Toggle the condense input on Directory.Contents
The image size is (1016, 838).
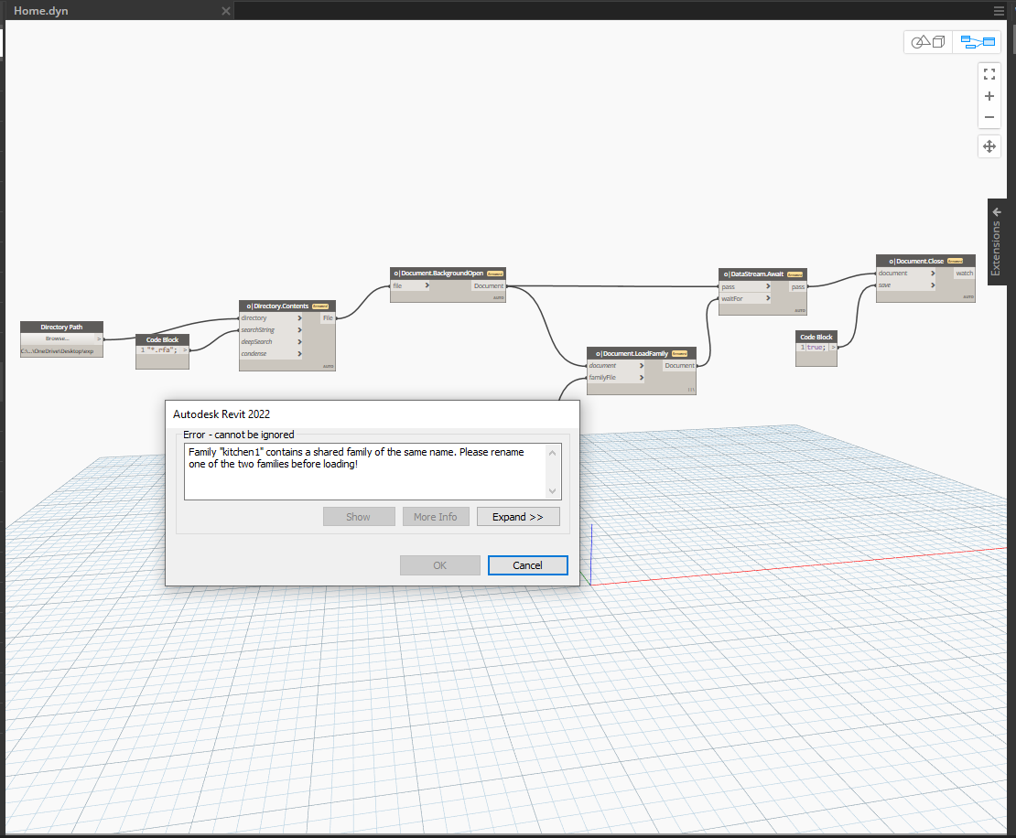[x=301, y=353]
